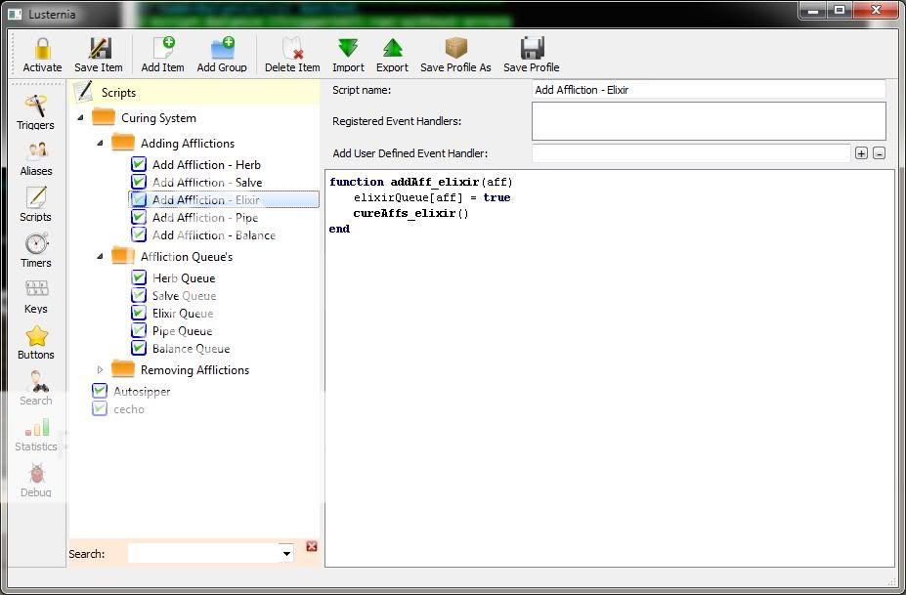906x595 pixels.
Task: Toggle the Balance Queue checkbox
Action: point(139,348)
